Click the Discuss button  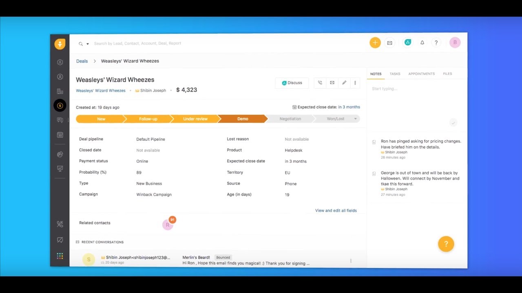292,83
